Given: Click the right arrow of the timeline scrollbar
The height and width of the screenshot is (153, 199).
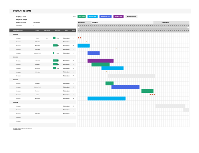Looking at the screenshot, I should point(188,27).
